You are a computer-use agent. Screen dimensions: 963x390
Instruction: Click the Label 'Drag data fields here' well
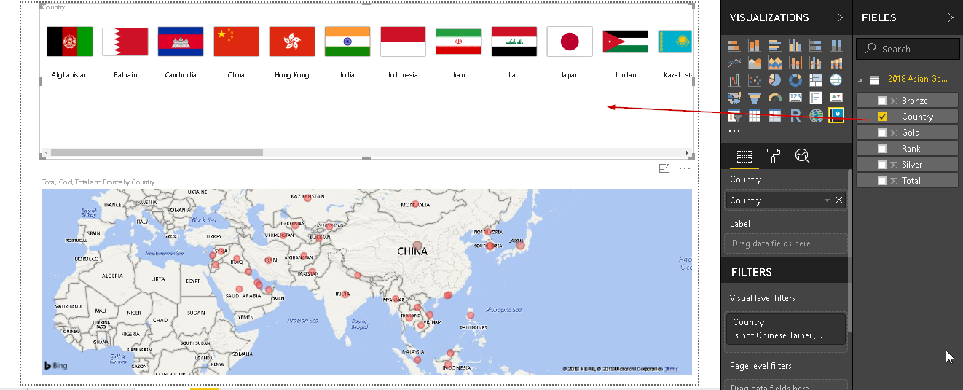click(x=786, y=243)
